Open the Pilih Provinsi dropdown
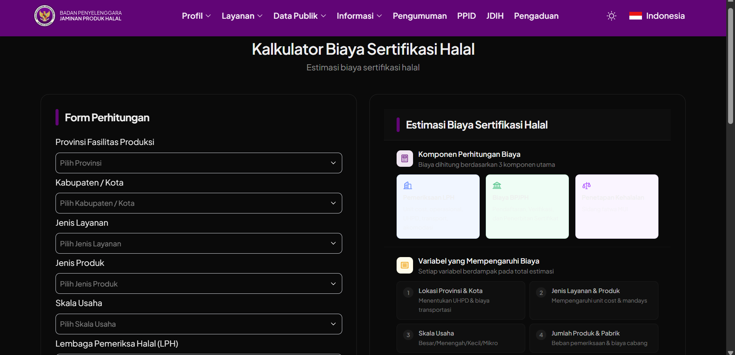 (199, 163)
